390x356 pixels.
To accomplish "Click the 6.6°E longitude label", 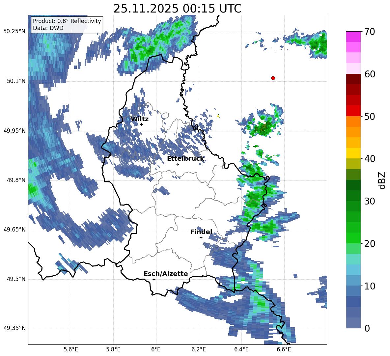I will (x=284, y=350).
